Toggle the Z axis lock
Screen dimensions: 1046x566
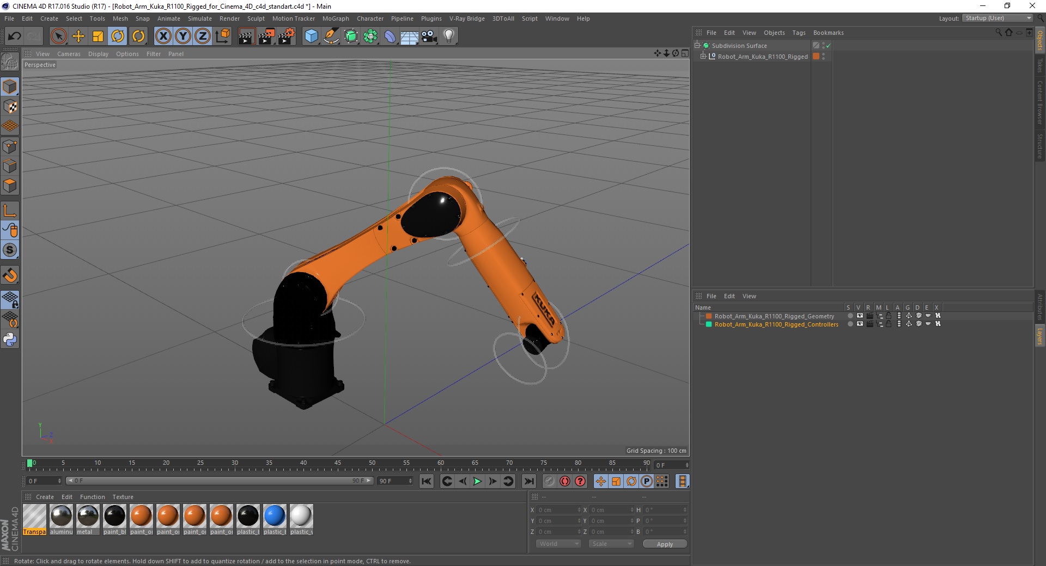(203, 36)
